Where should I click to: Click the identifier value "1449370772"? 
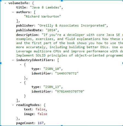tap(67, 73)
